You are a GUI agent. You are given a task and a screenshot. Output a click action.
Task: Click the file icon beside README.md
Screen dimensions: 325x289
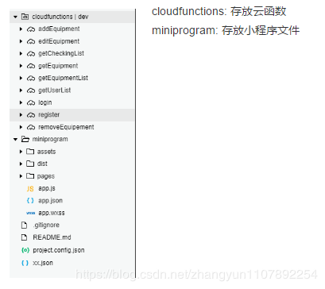point(24,237)
